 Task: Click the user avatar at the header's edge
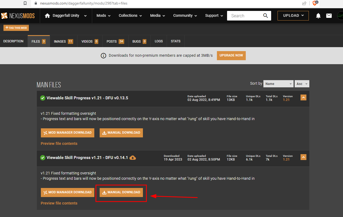point(340,16)
